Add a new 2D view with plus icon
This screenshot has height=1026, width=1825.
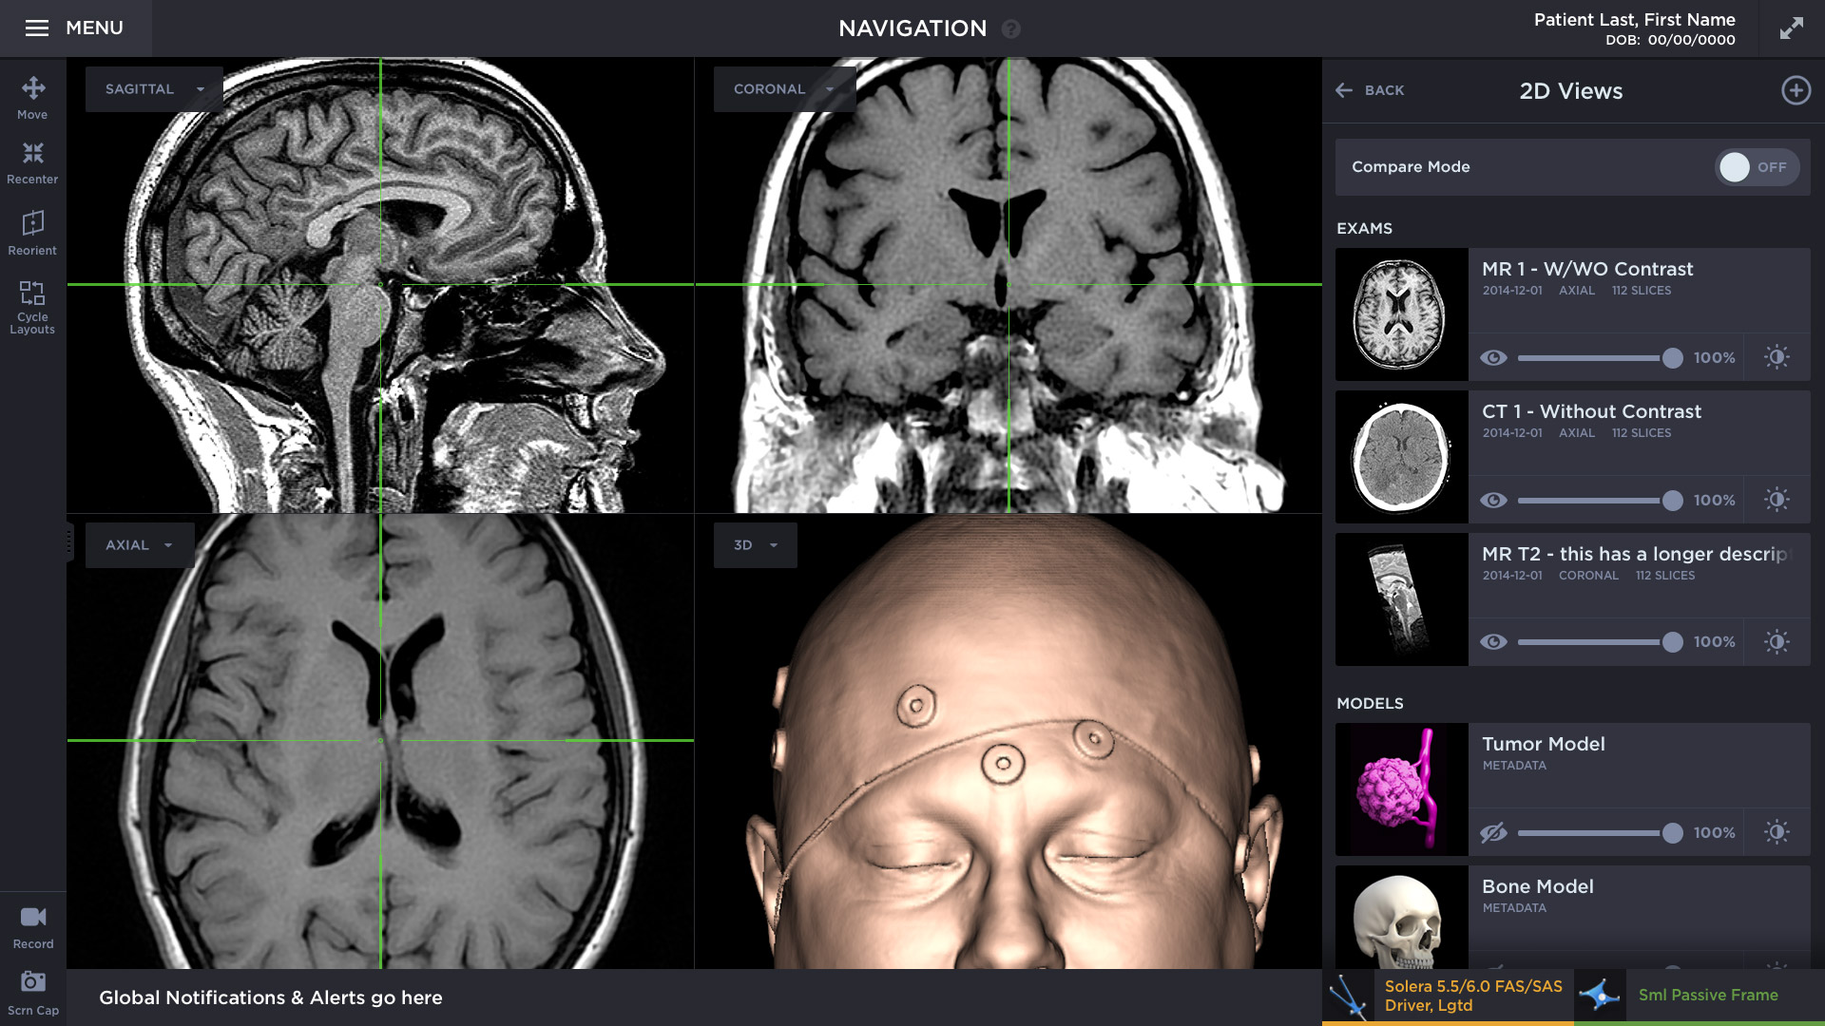(x=1796, y=90)
